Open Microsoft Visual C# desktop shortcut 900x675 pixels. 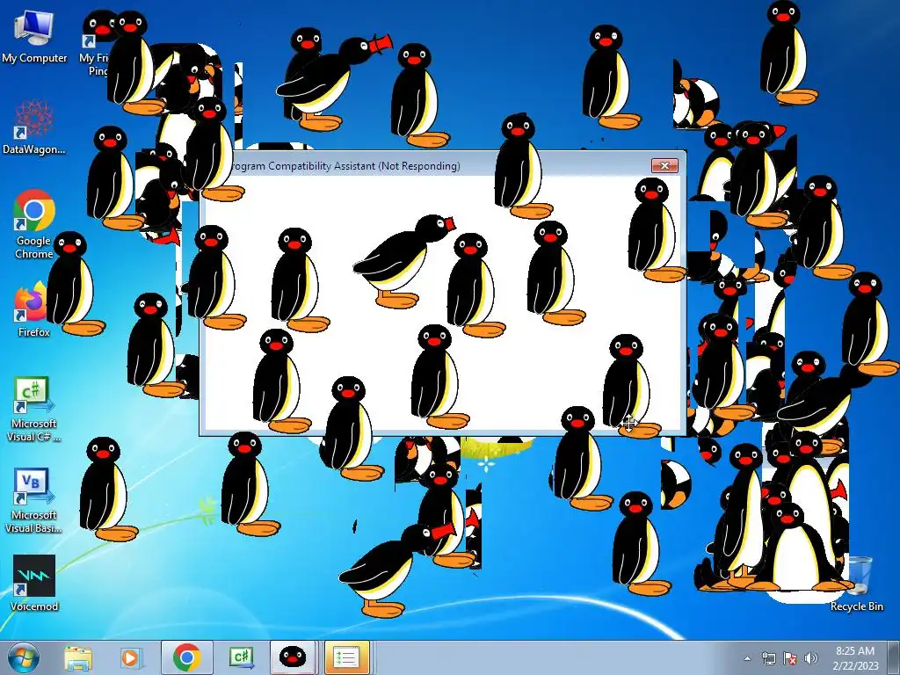[33, 409]
